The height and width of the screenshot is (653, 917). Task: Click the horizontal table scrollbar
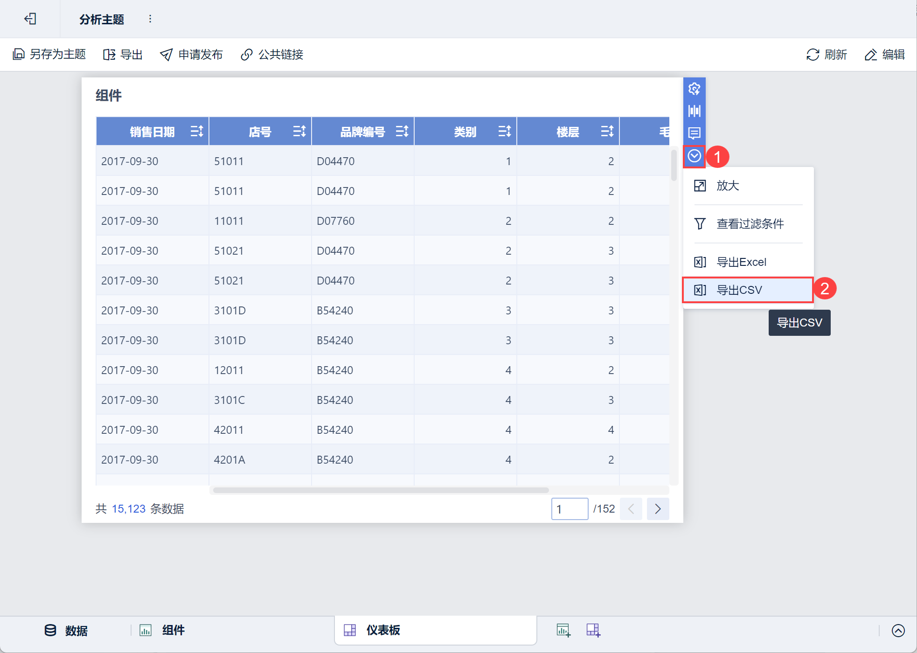tap(381, 490)
